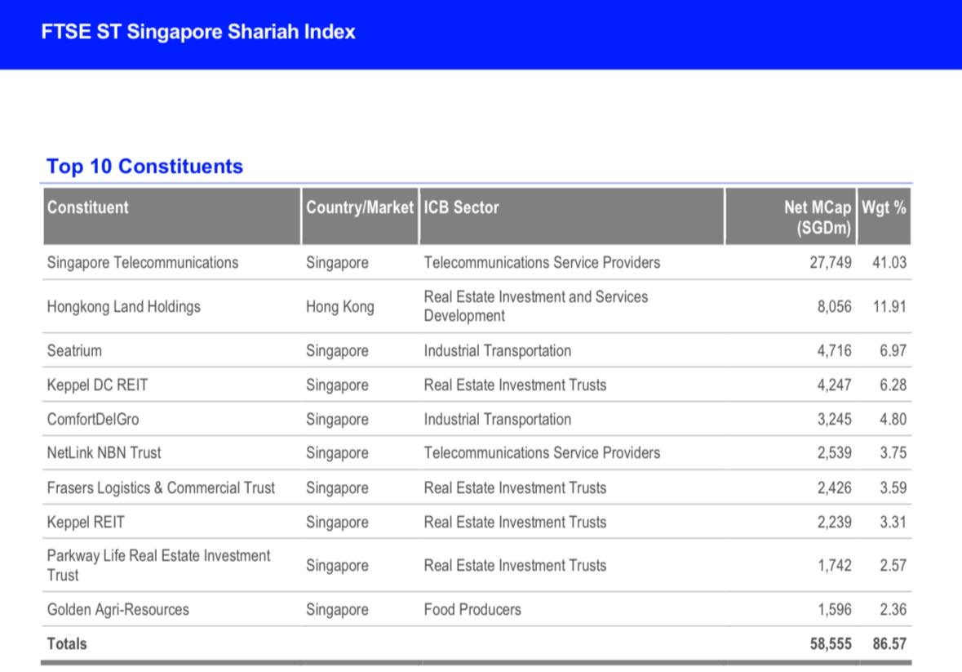
Task: Click the 'NetLink NBN Trust' cell
Action: (104, 453)
